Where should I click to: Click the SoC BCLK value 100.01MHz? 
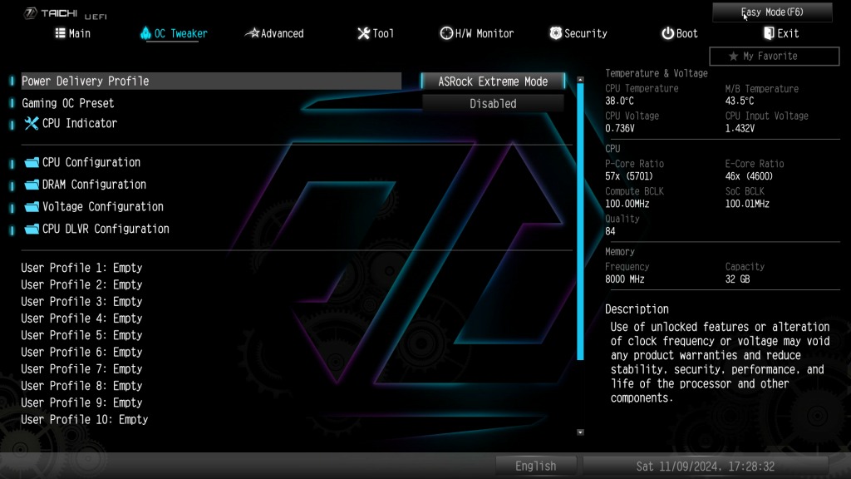tap(747, 205)
